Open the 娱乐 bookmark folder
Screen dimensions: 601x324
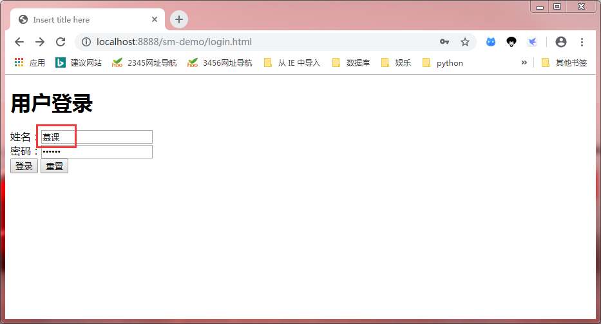point(396,62)
